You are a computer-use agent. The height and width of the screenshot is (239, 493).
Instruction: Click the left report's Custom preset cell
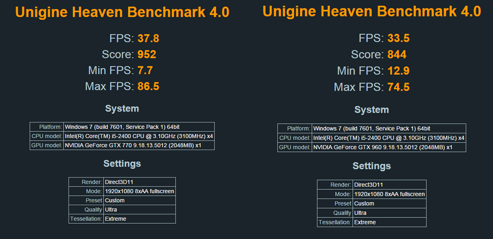[140, 201]
